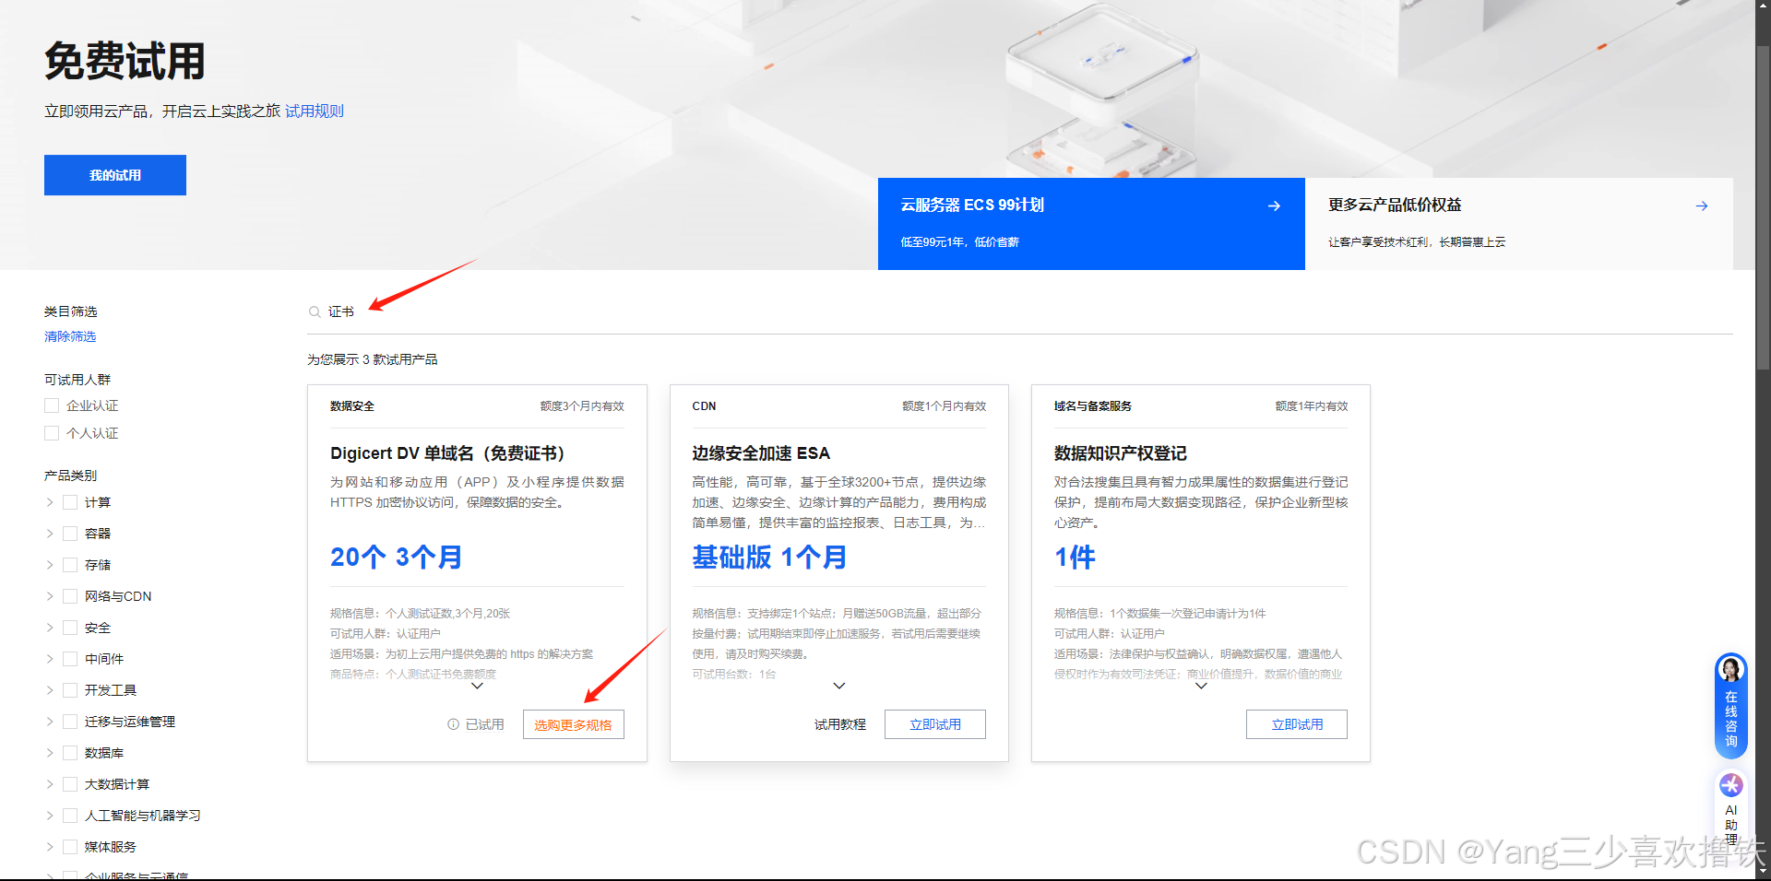Expand the 网络与CDN category chevron
The height and width of the screenshot is (881, 1771).
pos(49,596)
